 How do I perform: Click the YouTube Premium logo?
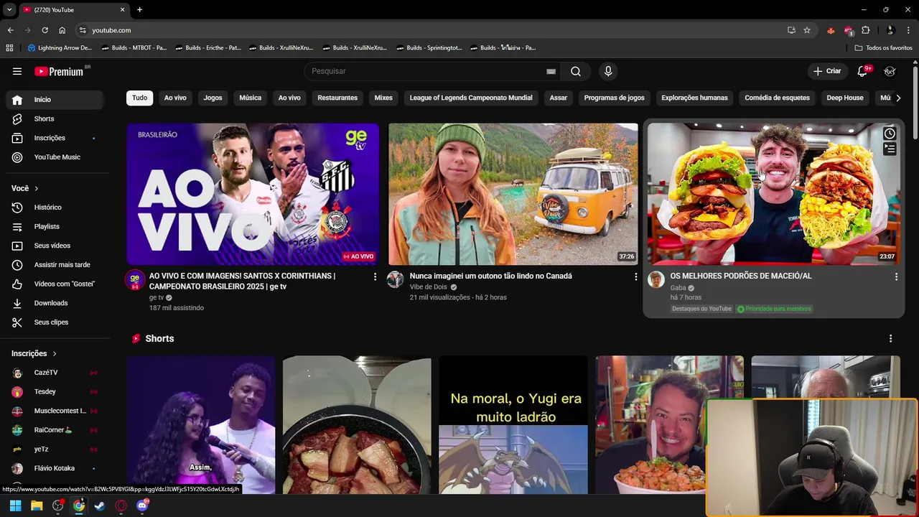[x=59, y=71]
